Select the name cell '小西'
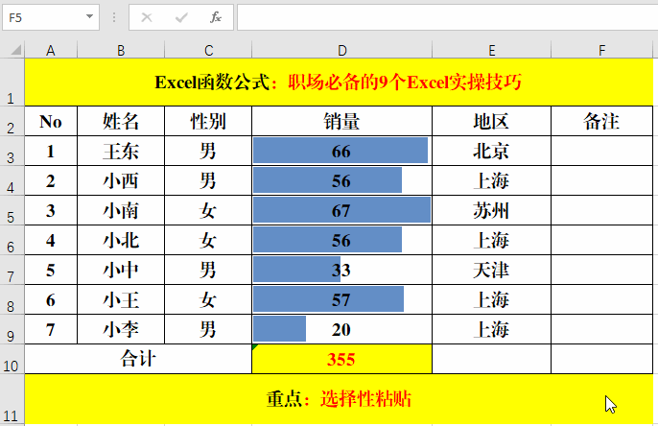 [121, 181]
